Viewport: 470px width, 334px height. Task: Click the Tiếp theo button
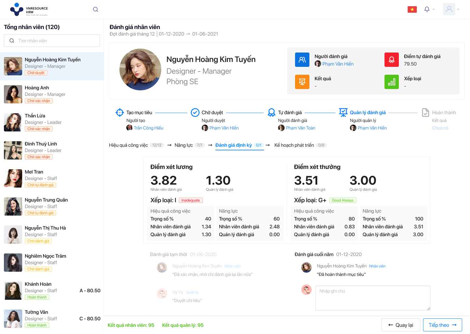click(x=442, y=325)
